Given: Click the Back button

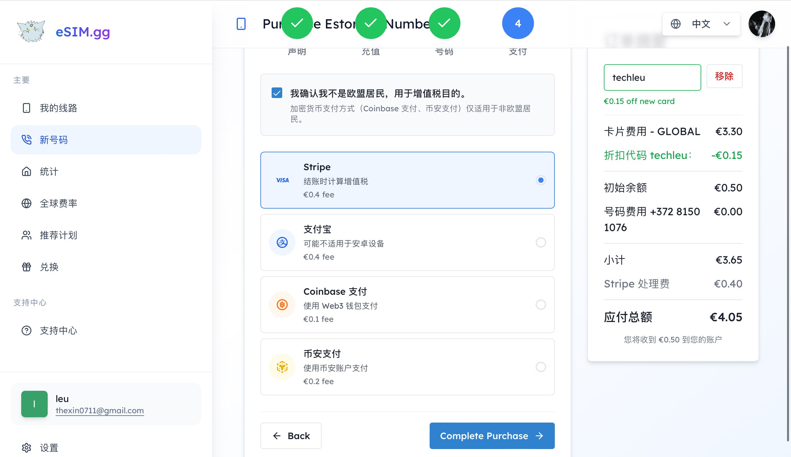Looking at the screenshot, I should [291, 436].
